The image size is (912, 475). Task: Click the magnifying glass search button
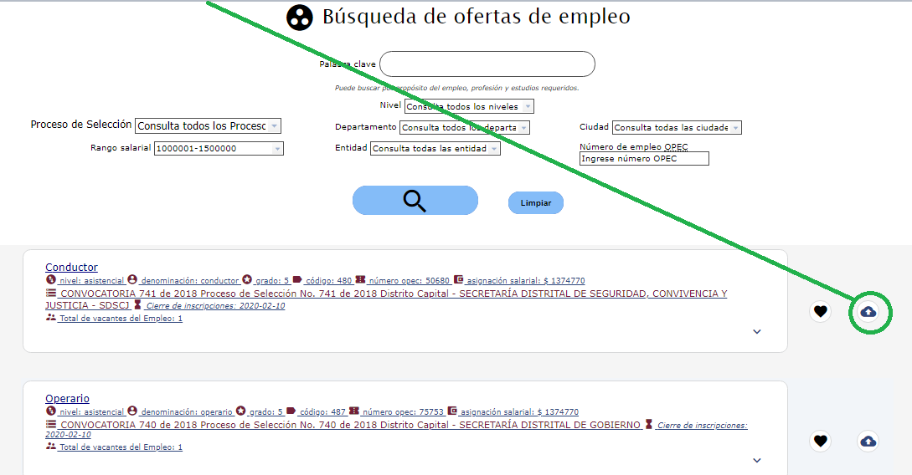click(x=415, y=201)
